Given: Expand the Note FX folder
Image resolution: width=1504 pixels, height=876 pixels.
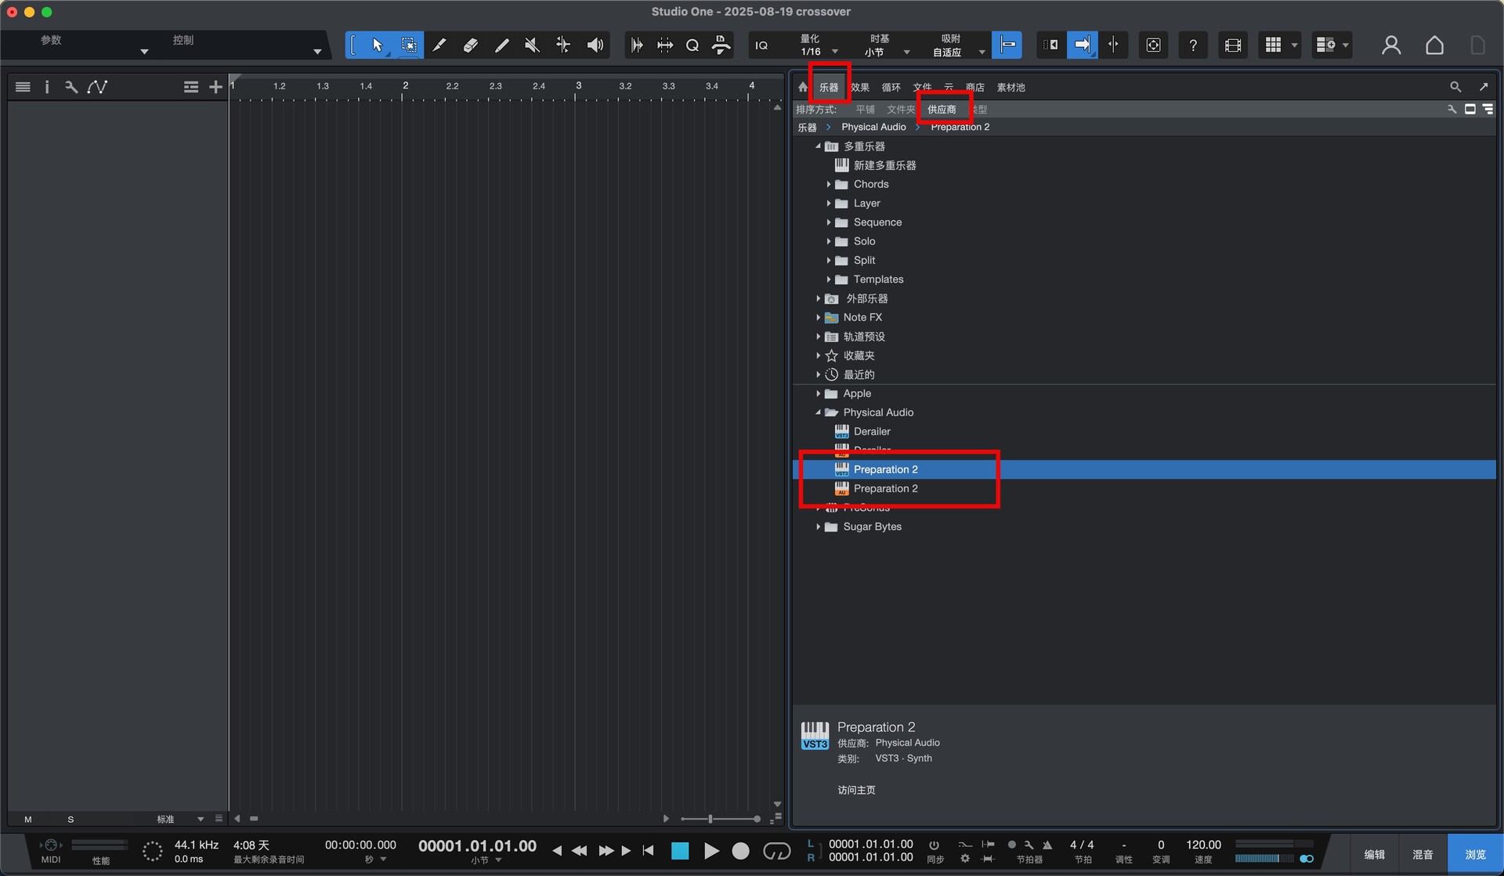Looking at the screenshot, I should coord(819,318).
